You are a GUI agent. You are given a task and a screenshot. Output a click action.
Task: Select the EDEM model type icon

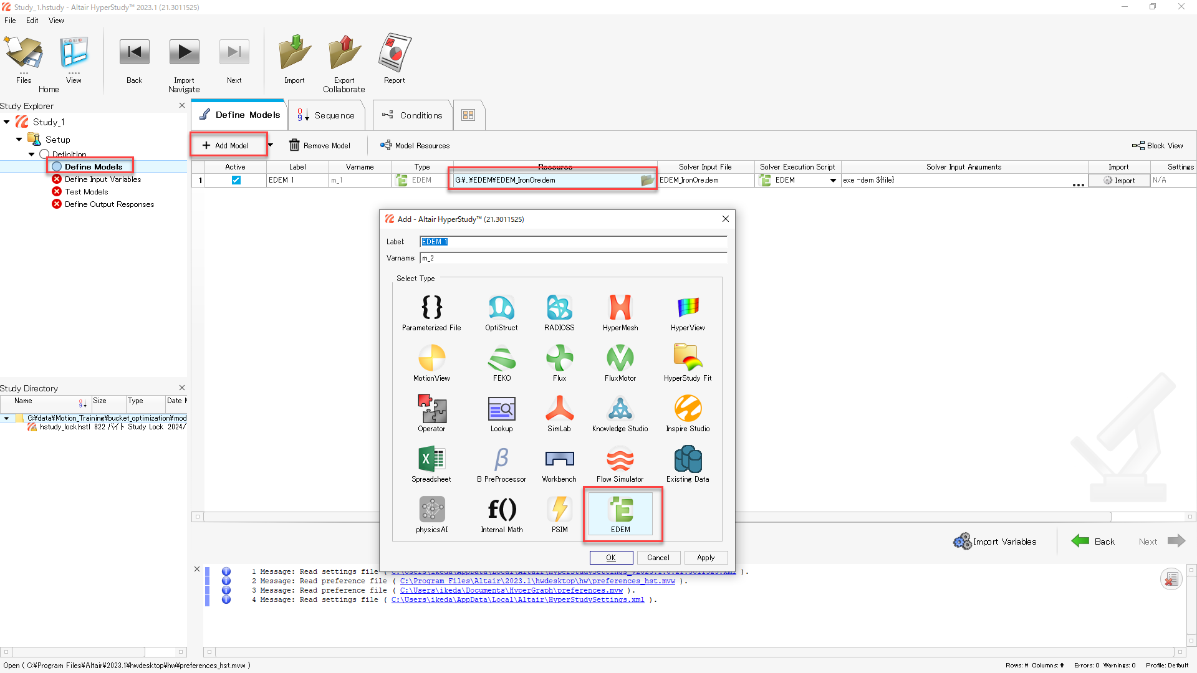(620, 510)
